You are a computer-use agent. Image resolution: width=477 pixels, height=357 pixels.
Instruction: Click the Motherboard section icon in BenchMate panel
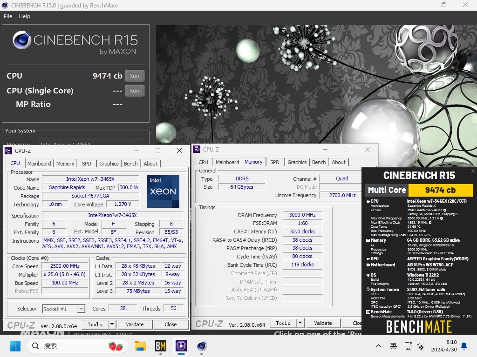click(368, 265)
